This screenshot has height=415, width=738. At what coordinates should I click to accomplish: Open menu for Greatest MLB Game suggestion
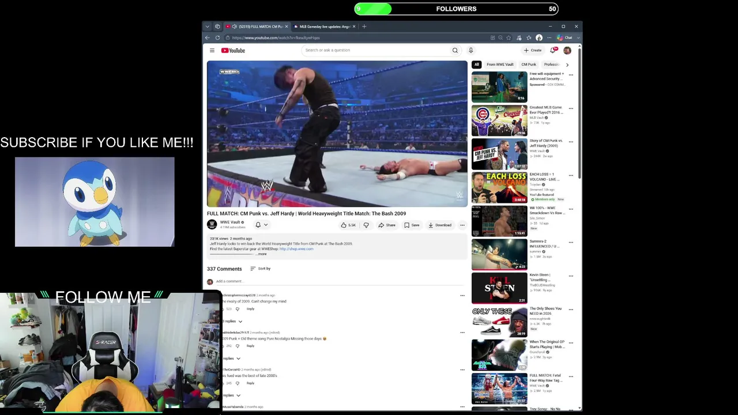571,108
